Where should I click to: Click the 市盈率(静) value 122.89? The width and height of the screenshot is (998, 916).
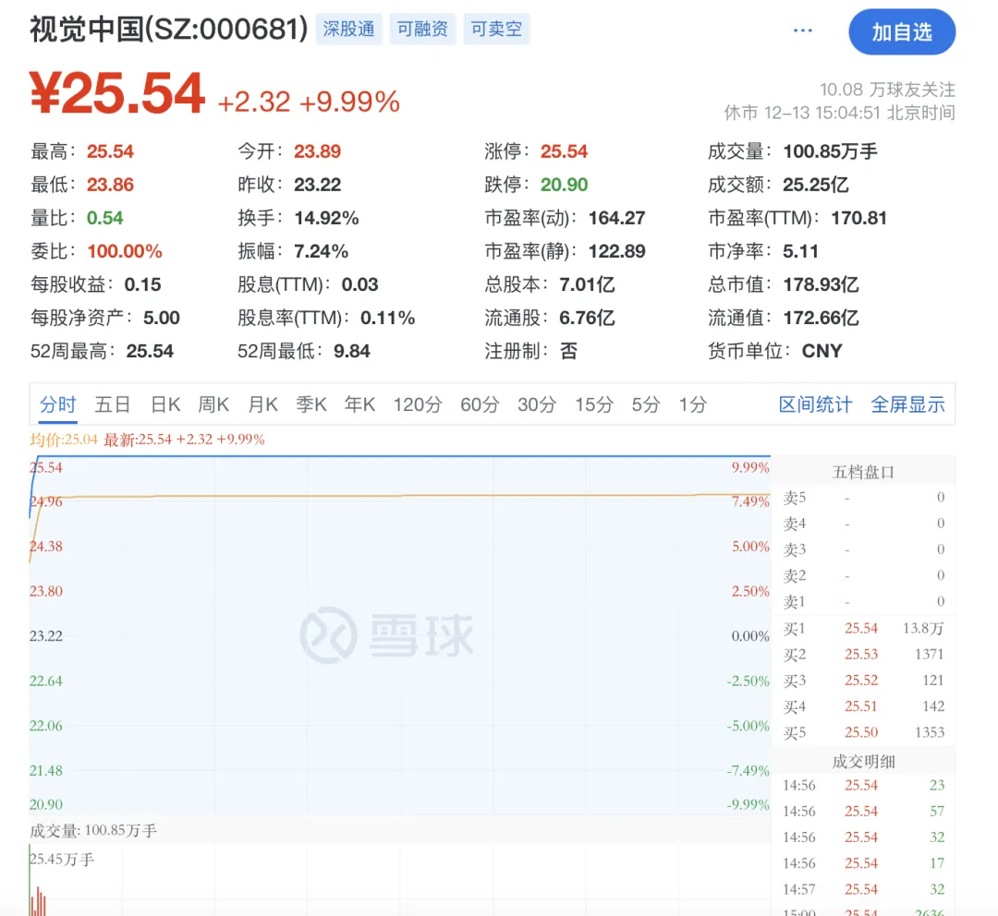[616, 251]
